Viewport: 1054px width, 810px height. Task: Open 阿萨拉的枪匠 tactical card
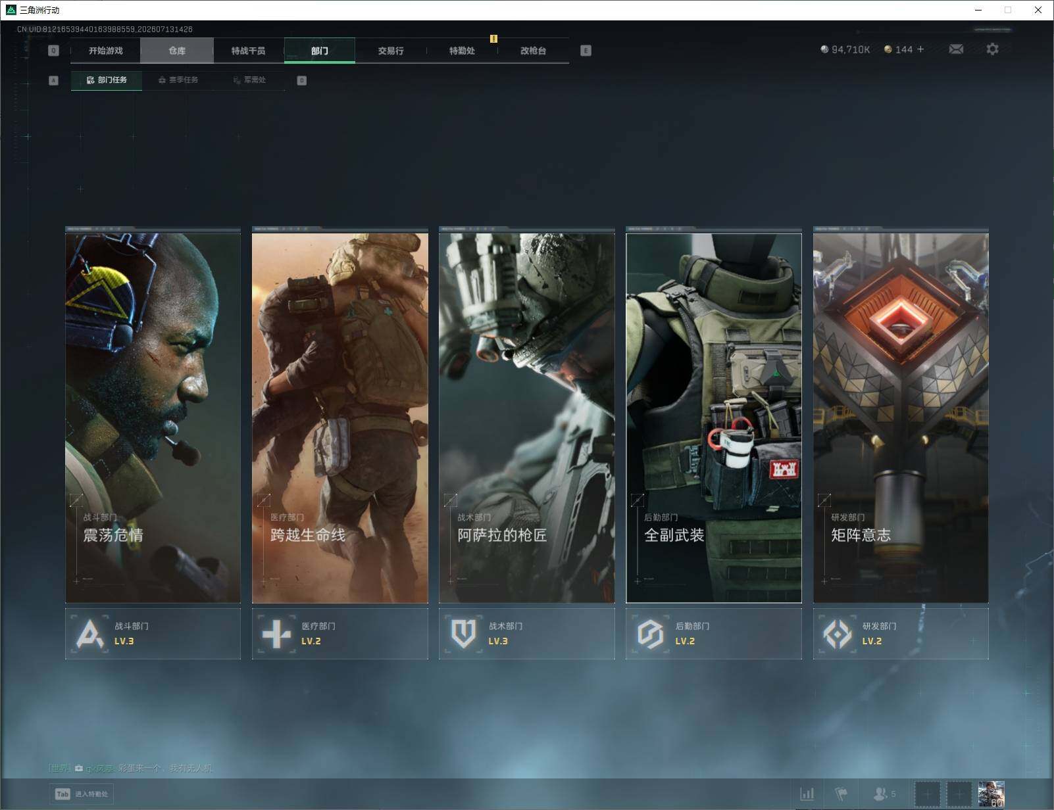(x=527, y=416)
